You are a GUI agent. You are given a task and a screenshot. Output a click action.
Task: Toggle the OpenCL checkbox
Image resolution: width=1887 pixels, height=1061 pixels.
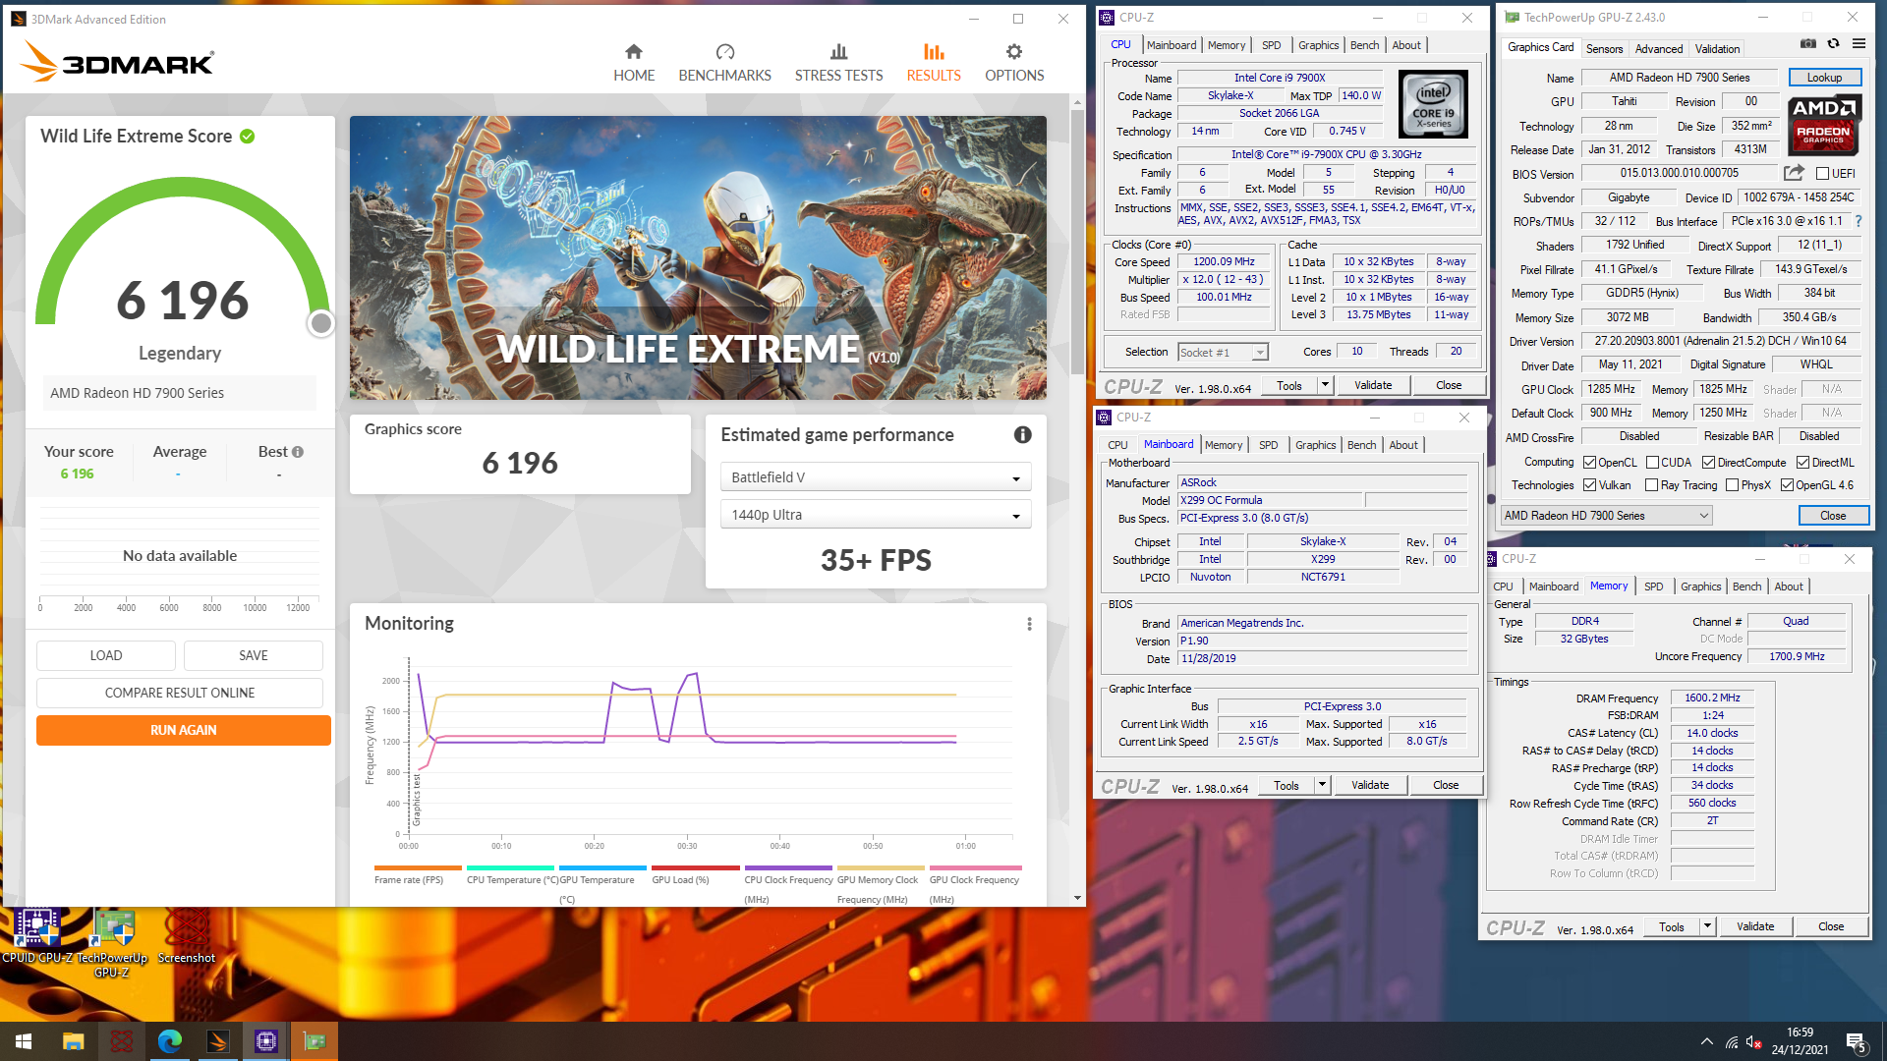1589,463
